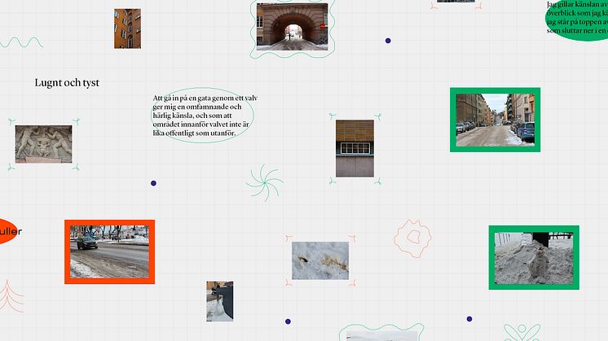
Task: Select the blue dot below the stone relief photo
Action: click(152, 183)
